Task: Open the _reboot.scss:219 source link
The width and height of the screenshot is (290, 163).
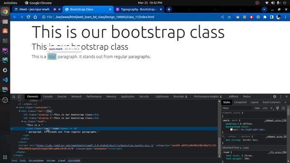Action: (x=275, y=120)
